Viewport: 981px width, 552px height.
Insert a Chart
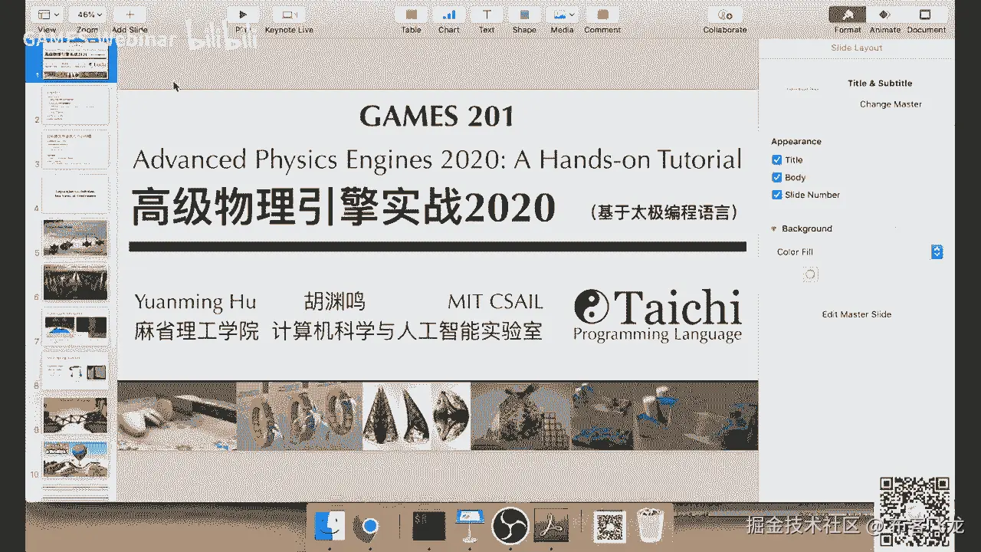point(449,15)
